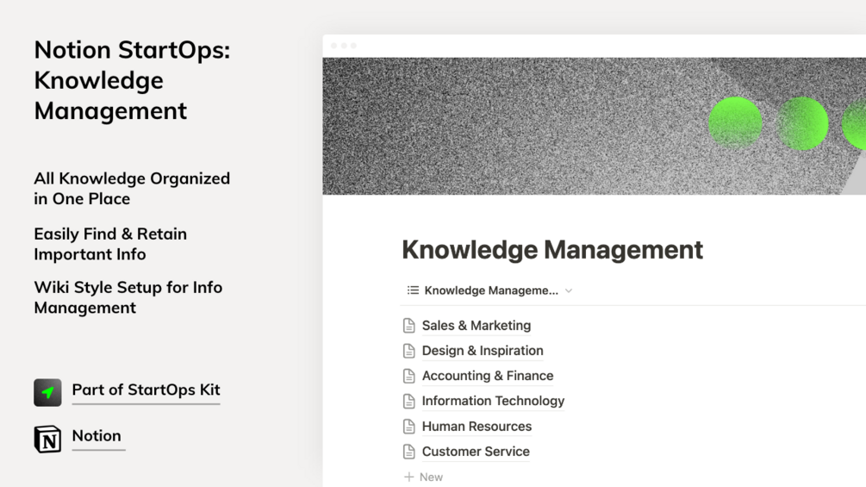Expand the Knowledge Management view dropdown chevron

coord(569,291)
